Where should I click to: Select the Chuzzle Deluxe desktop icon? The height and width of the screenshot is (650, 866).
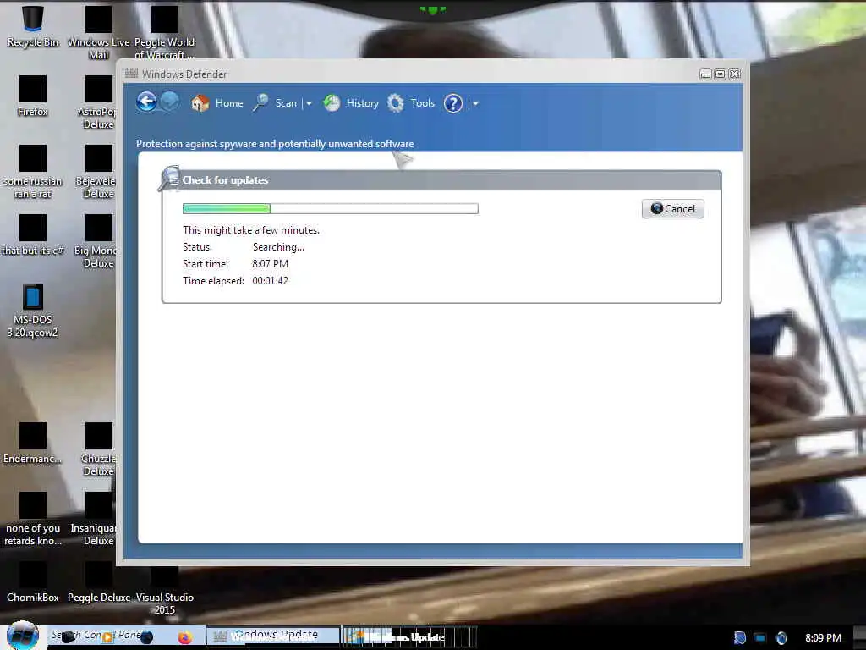tap(98, 449)
